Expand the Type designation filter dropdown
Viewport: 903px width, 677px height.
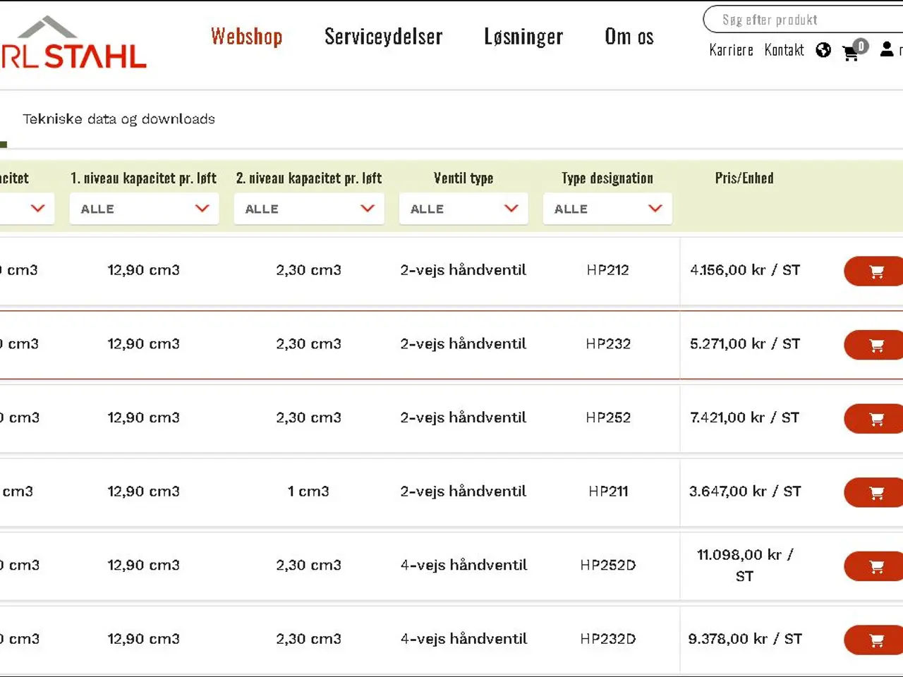tap(607, 209)
